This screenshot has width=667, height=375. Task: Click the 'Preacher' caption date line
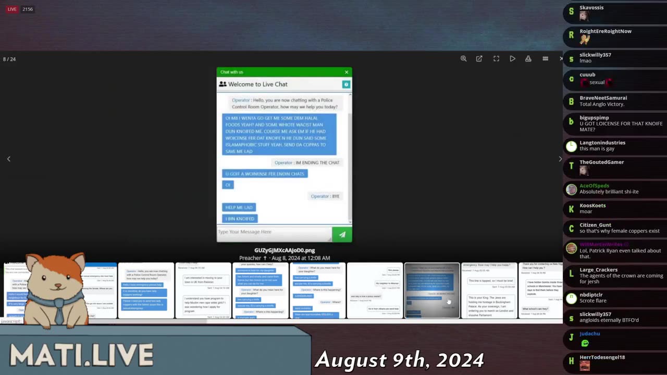[x=285, y=258]
